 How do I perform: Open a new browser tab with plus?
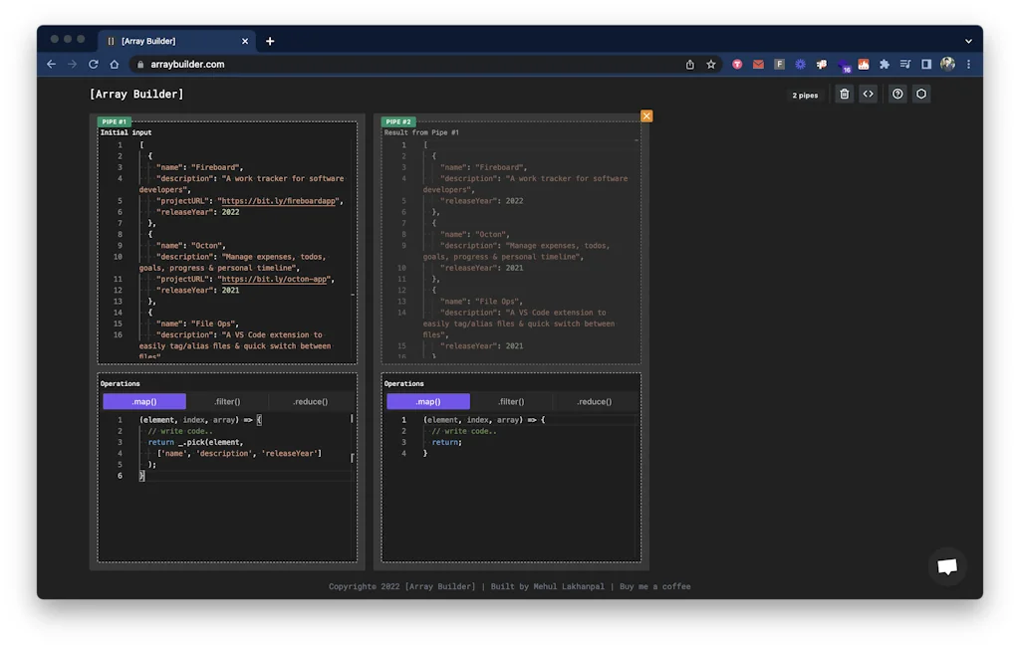click(270, 41)
